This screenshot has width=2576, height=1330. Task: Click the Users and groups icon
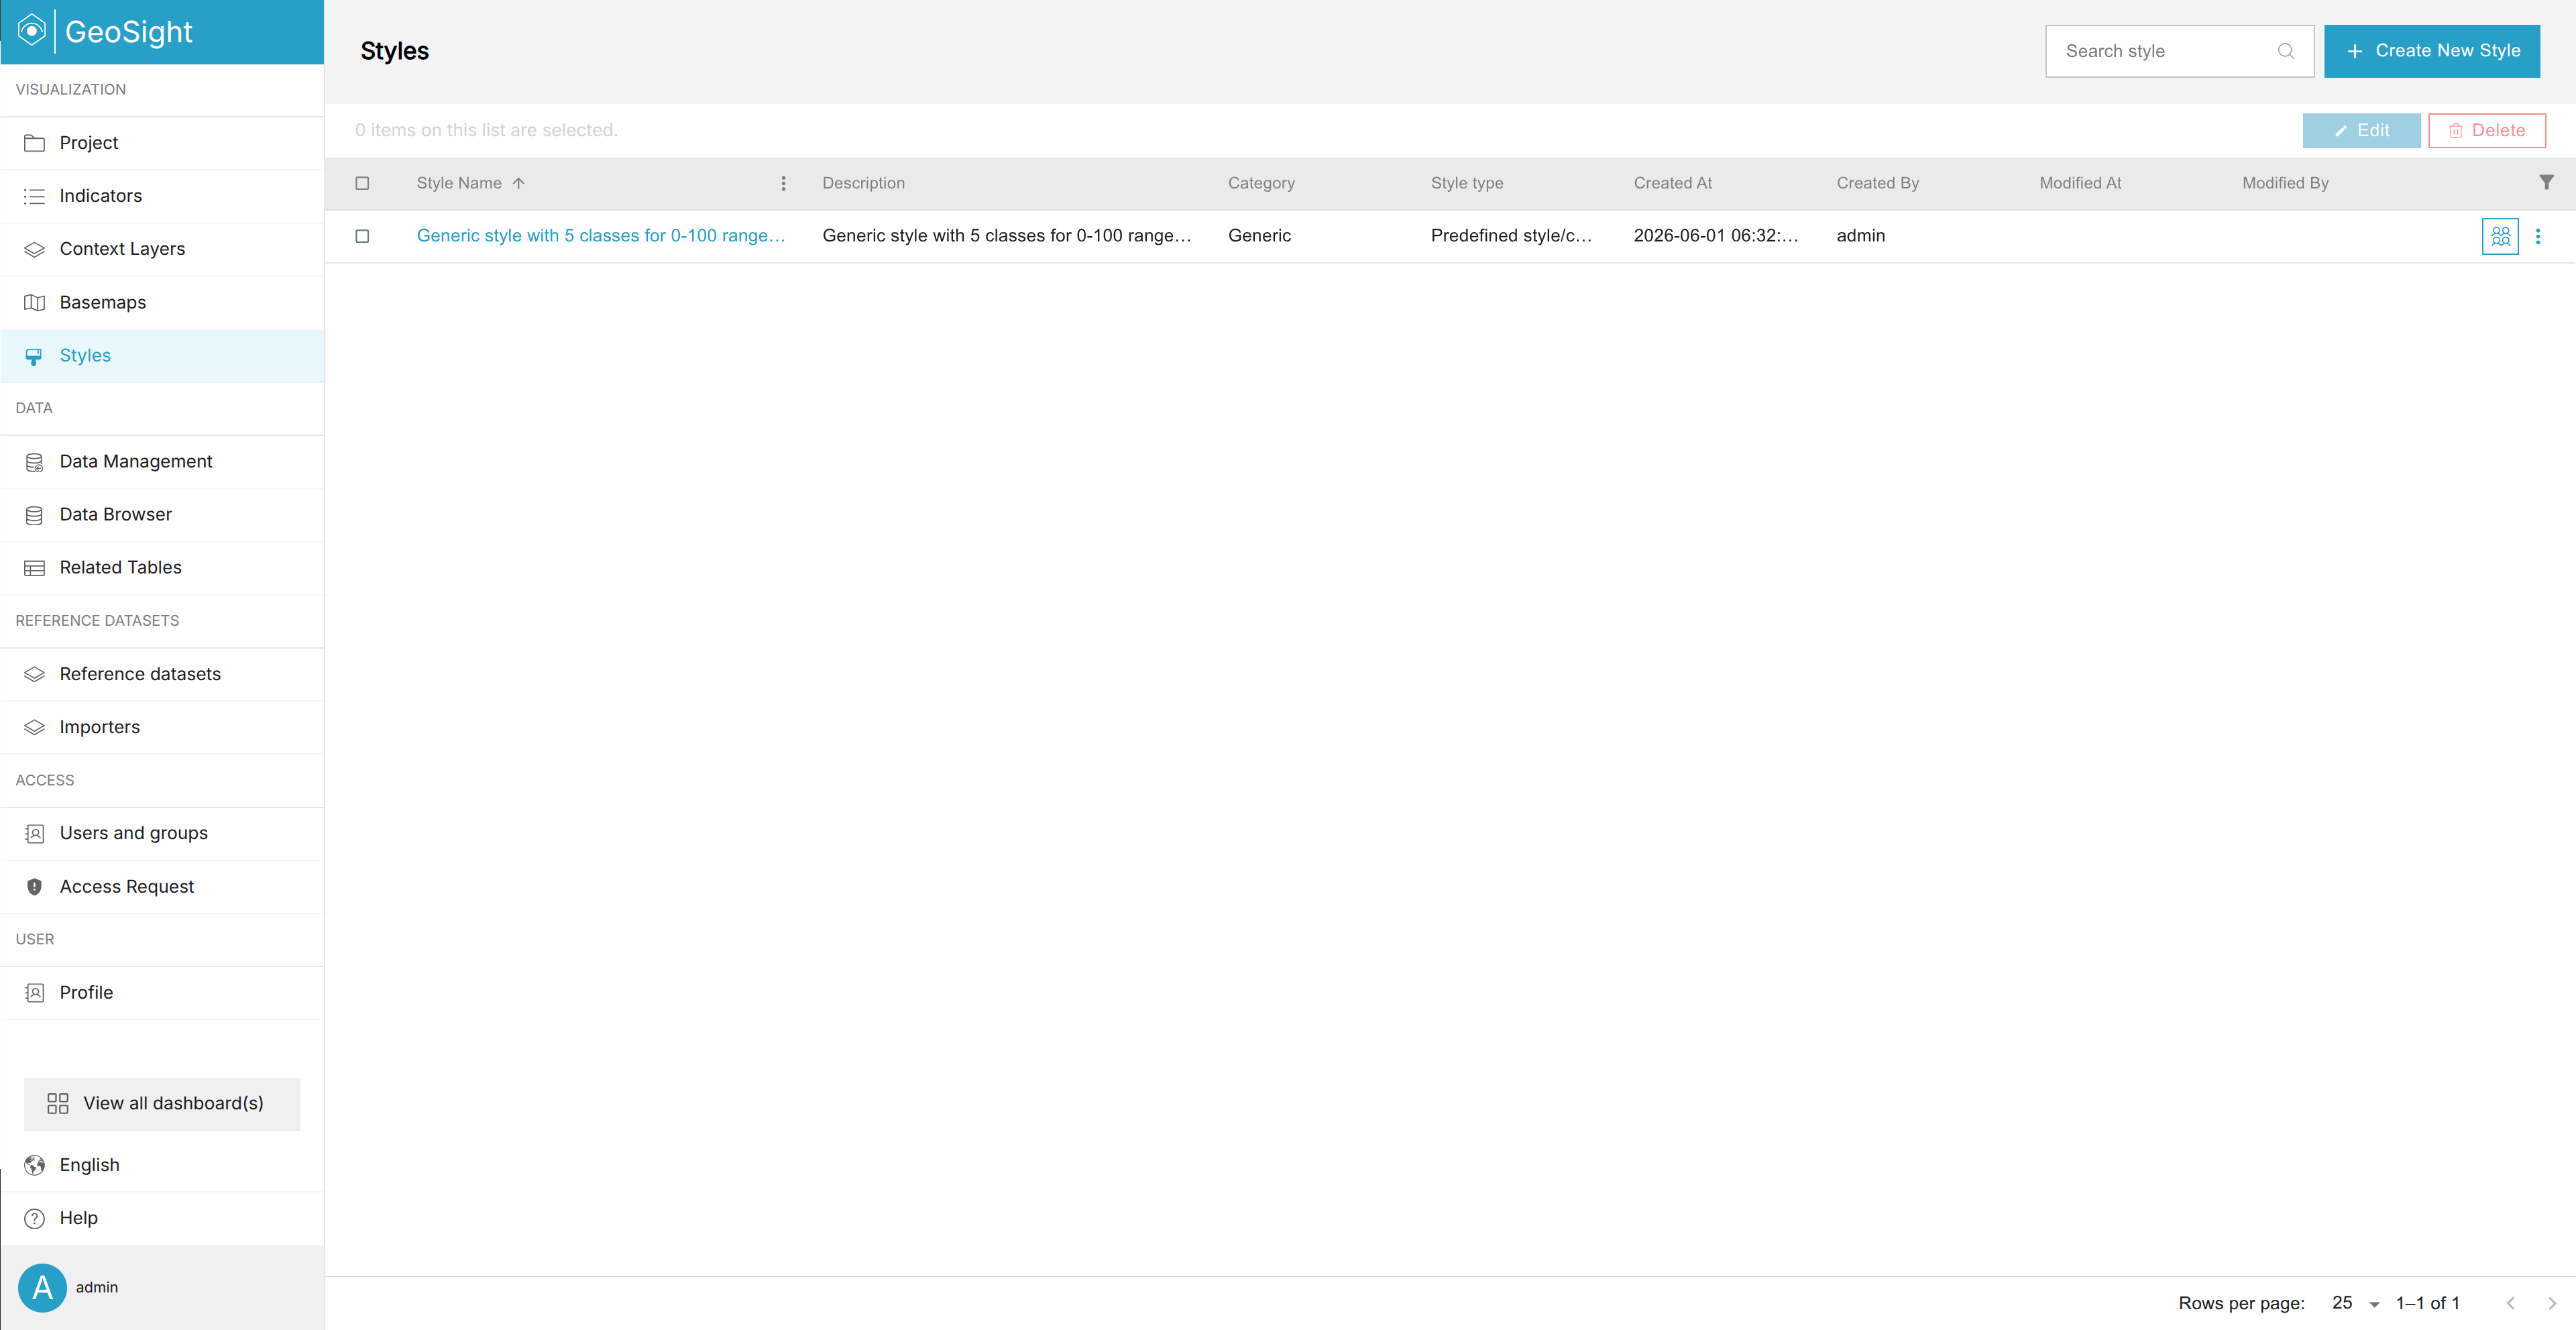pos(34,833)
